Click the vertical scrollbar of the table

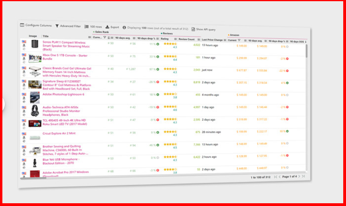306,51
